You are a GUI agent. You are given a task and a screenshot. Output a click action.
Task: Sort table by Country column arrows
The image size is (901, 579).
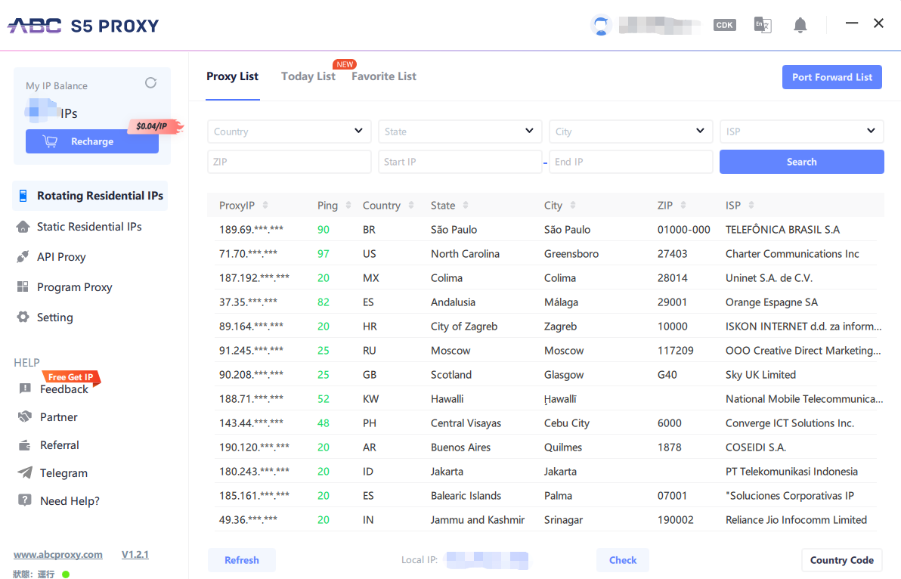point(411,205)
